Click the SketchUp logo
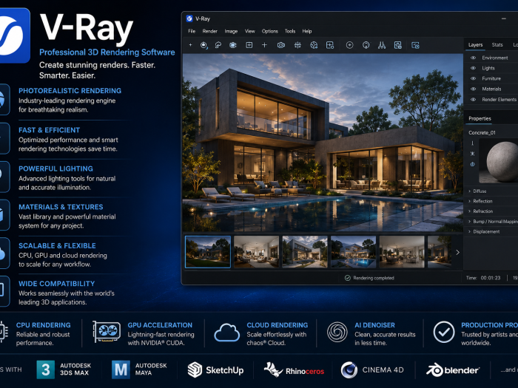This screenshot has height=388, width=518. coord(215,370)
